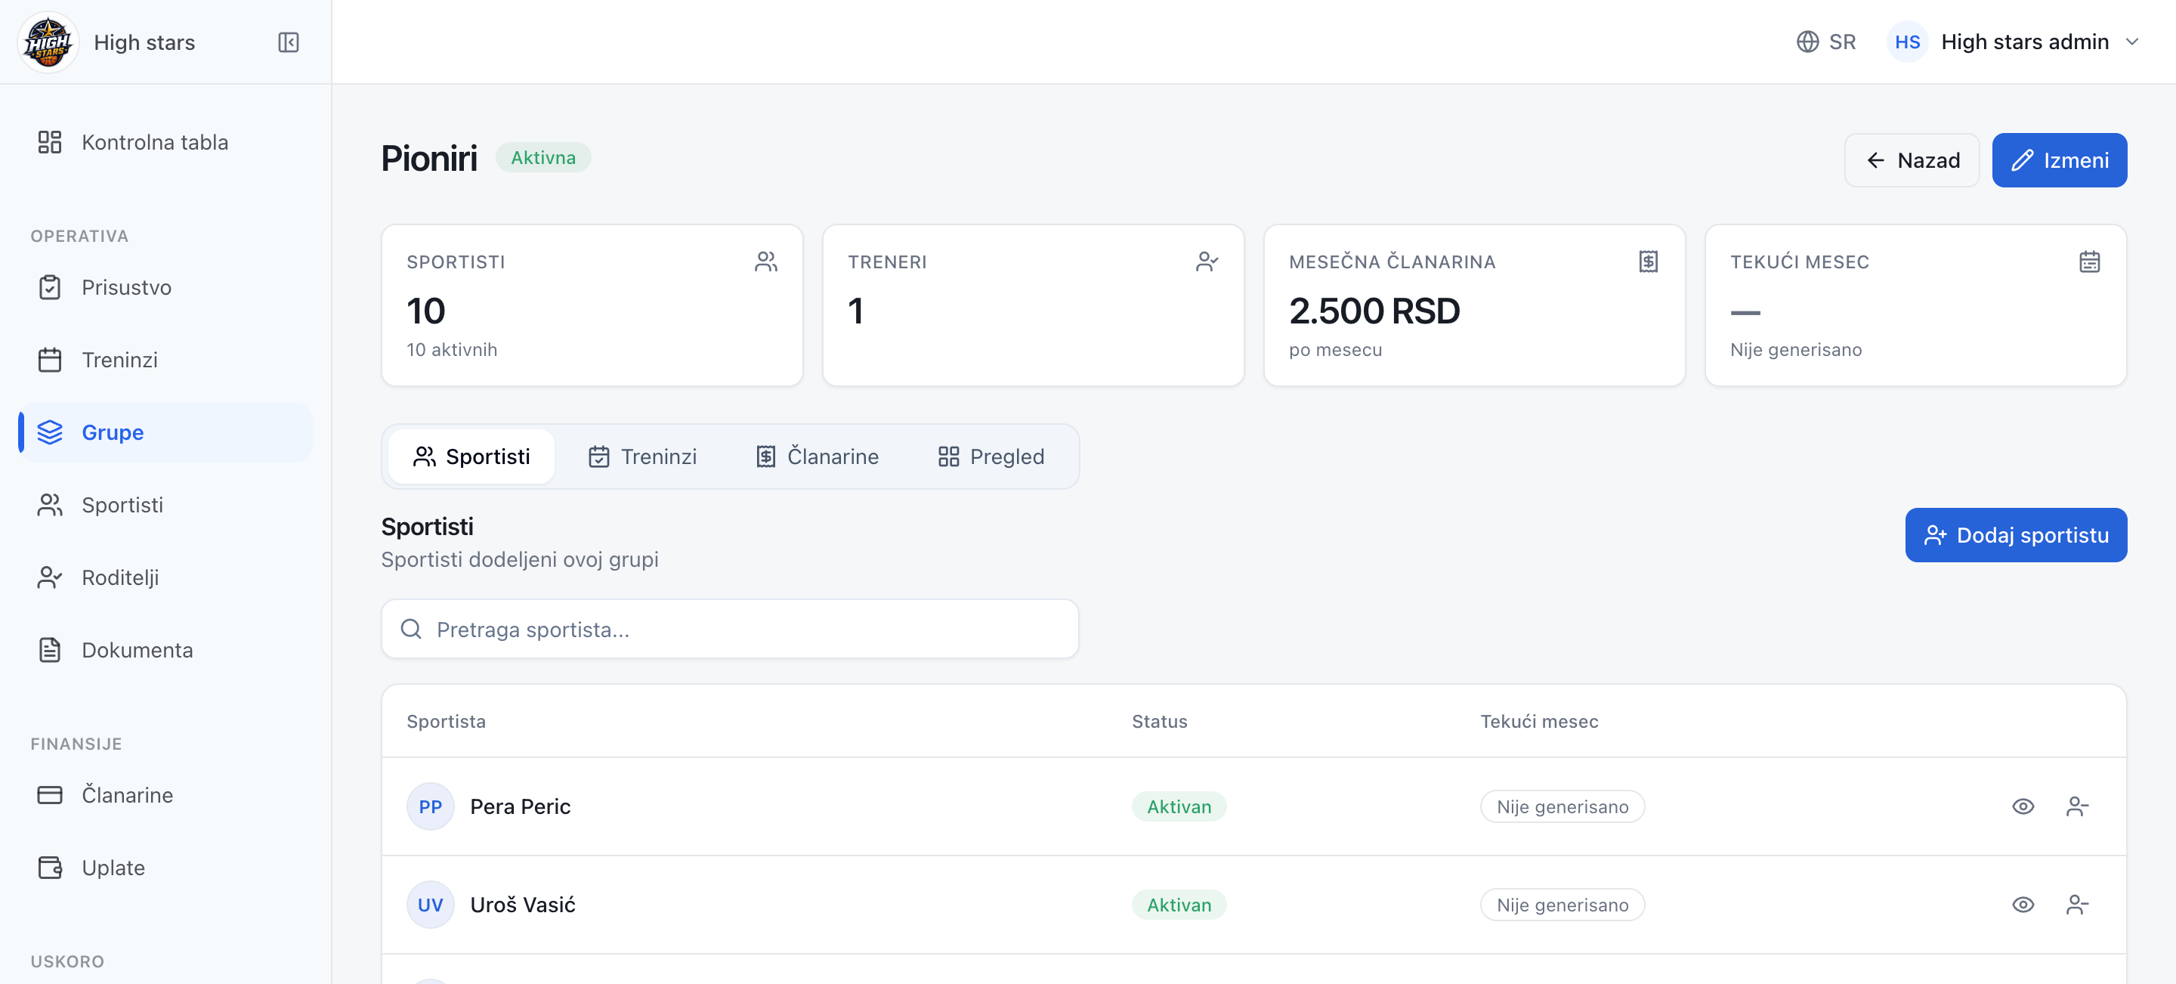Click the Izmeni edit button
The width and height of the screenshot is (2176, 984).
click(2059, 160)
